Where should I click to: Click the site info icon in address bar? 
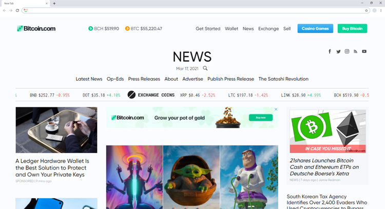(26, 10)
